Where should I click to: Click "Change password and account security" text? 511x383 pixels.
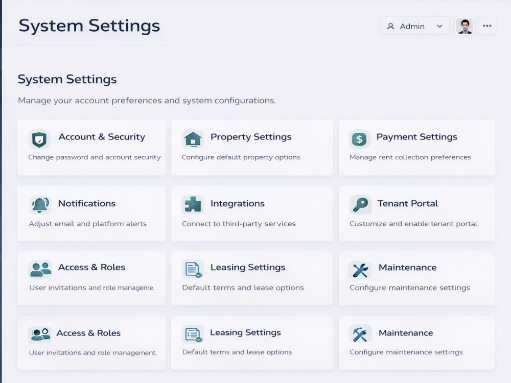(x=94, y=157)
